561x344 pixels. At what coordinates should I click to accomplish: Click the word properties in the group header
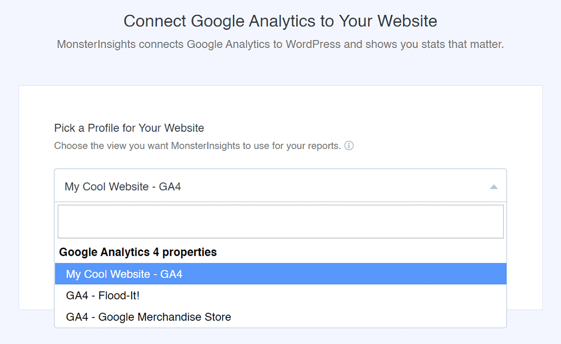(x=189, y=252)
